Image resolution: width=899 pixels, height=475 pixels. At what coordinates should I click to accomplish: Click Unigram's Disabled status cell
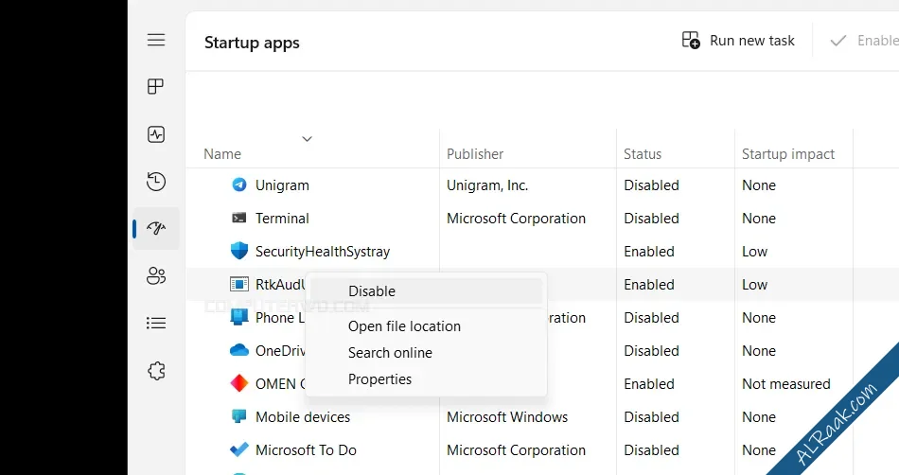651,185
